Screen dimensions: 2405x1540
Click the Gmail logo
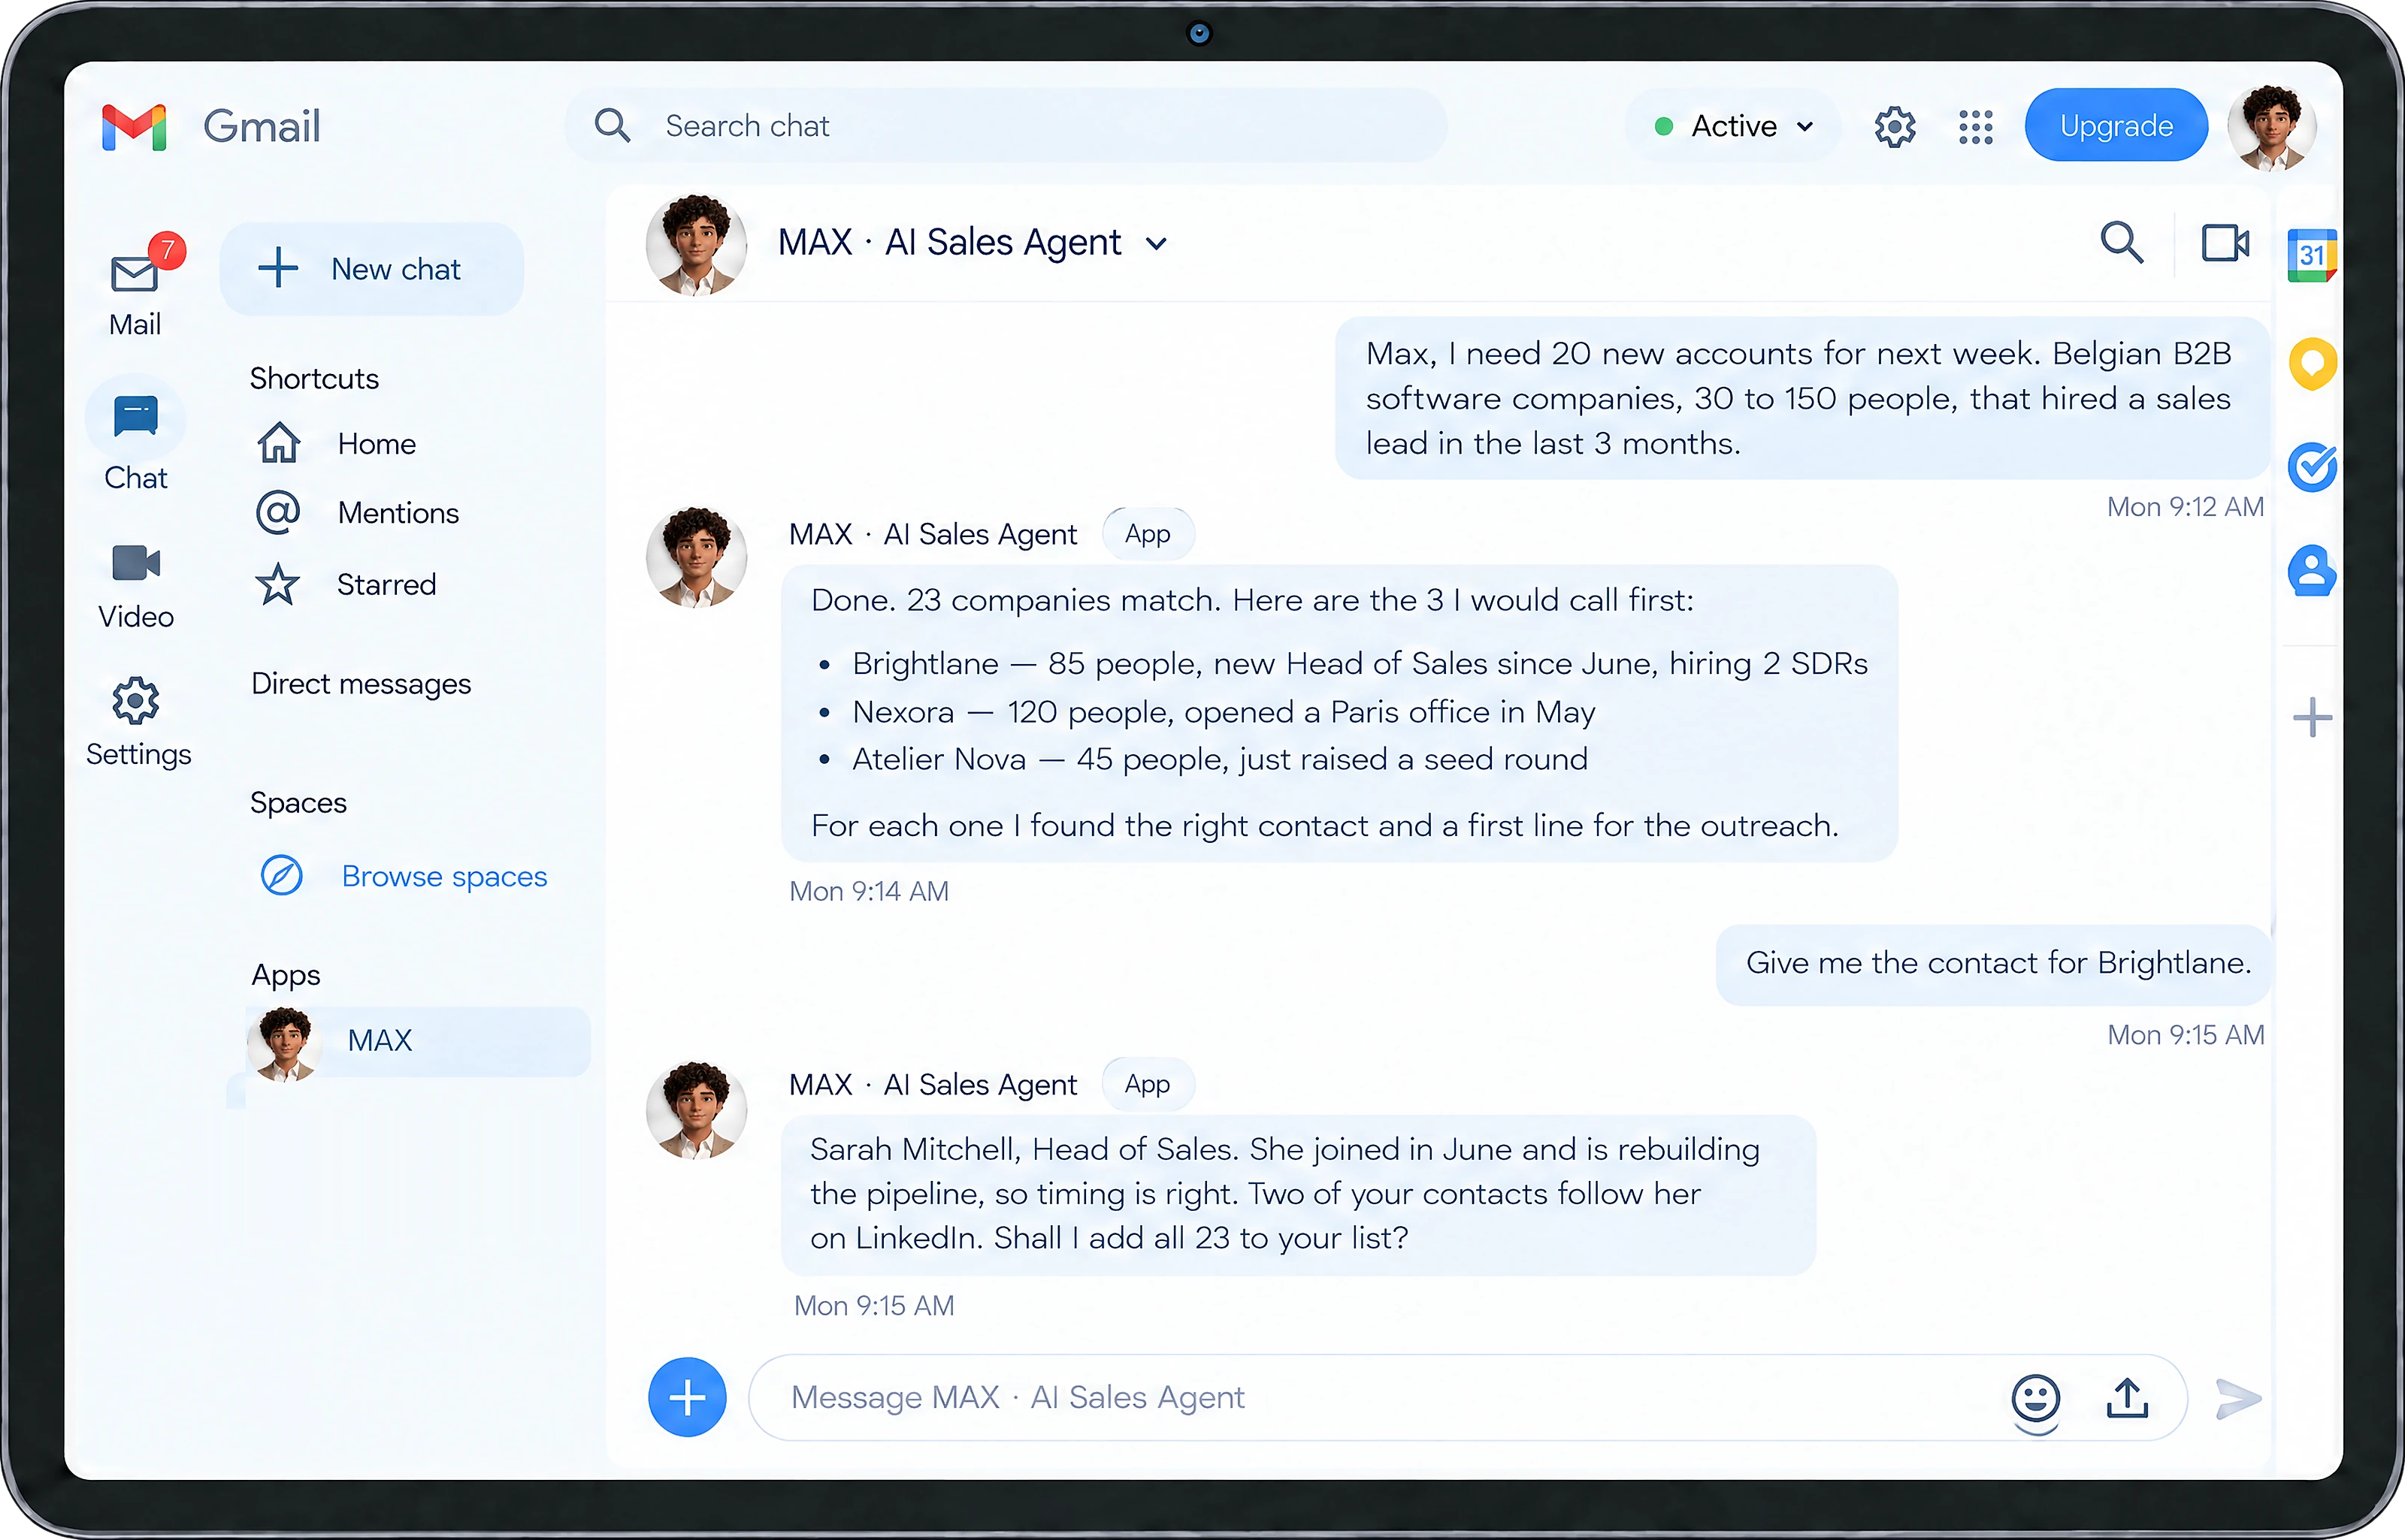click(x=211, y=127)
